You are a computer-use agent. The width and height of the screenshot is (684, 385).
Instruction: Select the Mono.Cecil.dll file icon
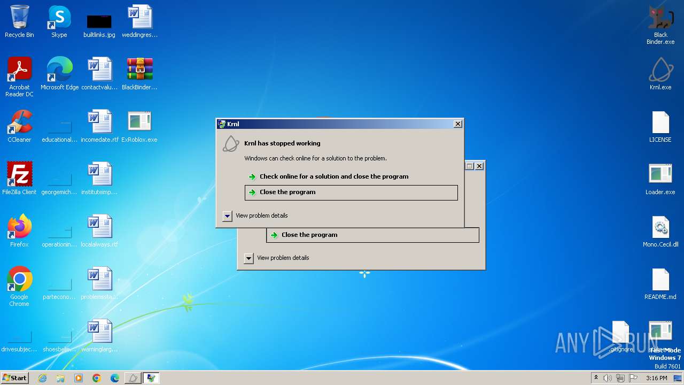click(x=660, y=231)
